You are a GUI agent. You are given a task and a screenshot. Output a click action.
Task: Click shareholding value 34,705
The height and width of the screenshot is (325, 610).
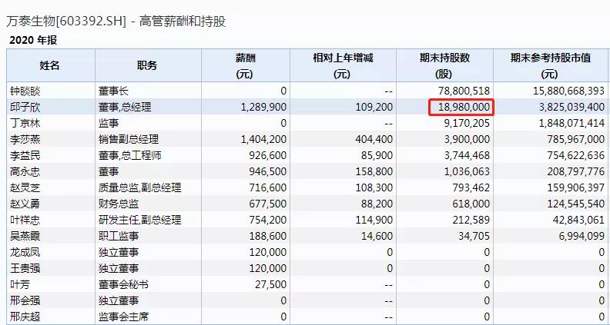[474, 236]
